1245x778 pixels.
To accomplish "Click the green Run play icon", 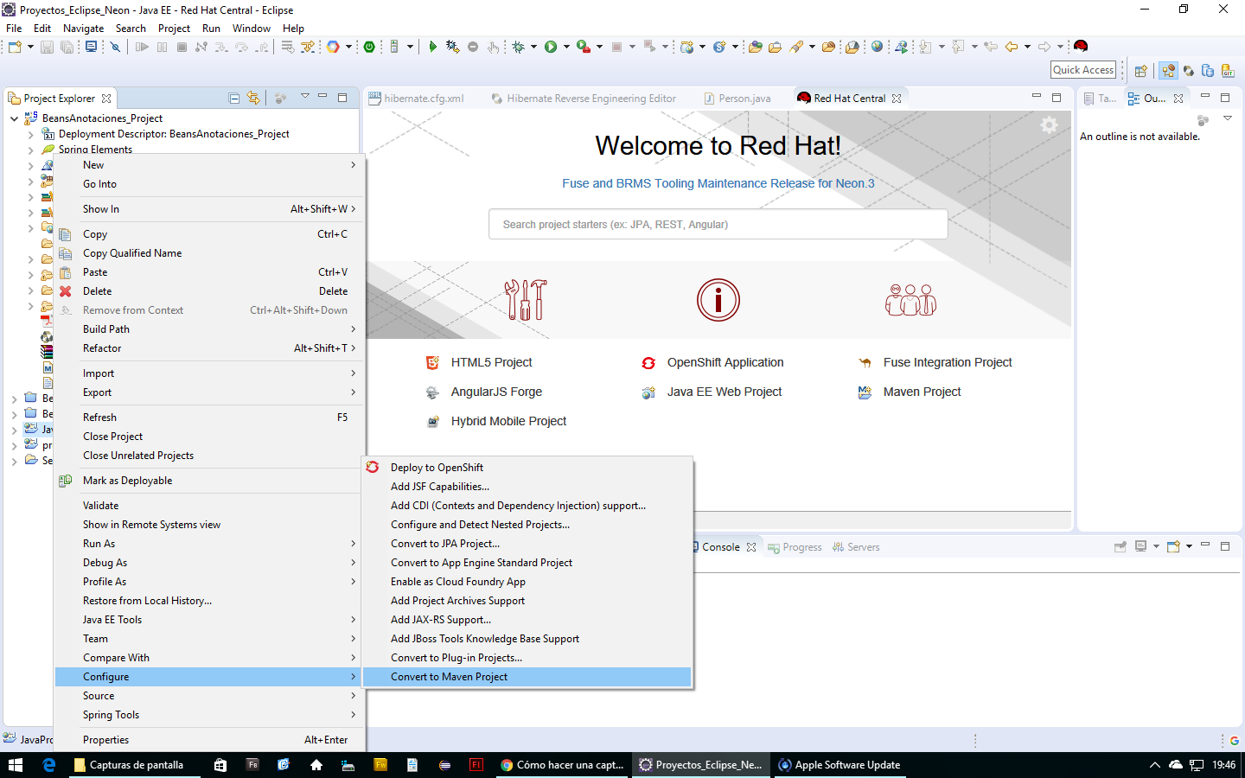I will (551, 47).
